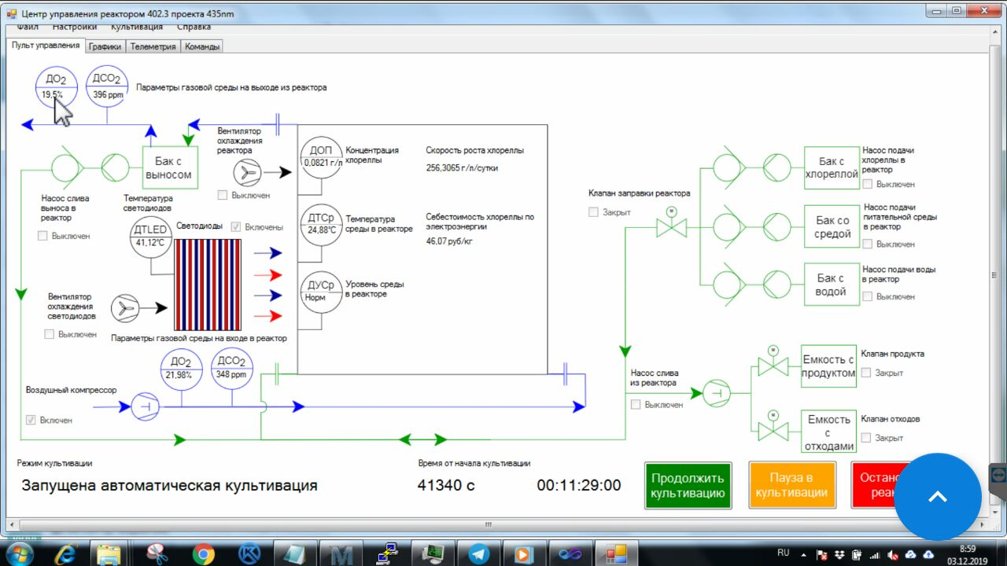Switch to the Графики tab
Screen dimensions: 1007x566
(105, 46)
